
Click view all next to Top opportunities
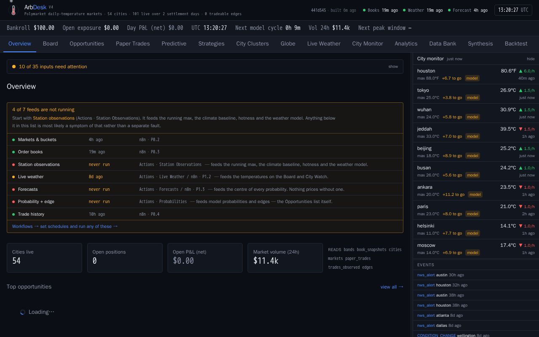(392, 287)
